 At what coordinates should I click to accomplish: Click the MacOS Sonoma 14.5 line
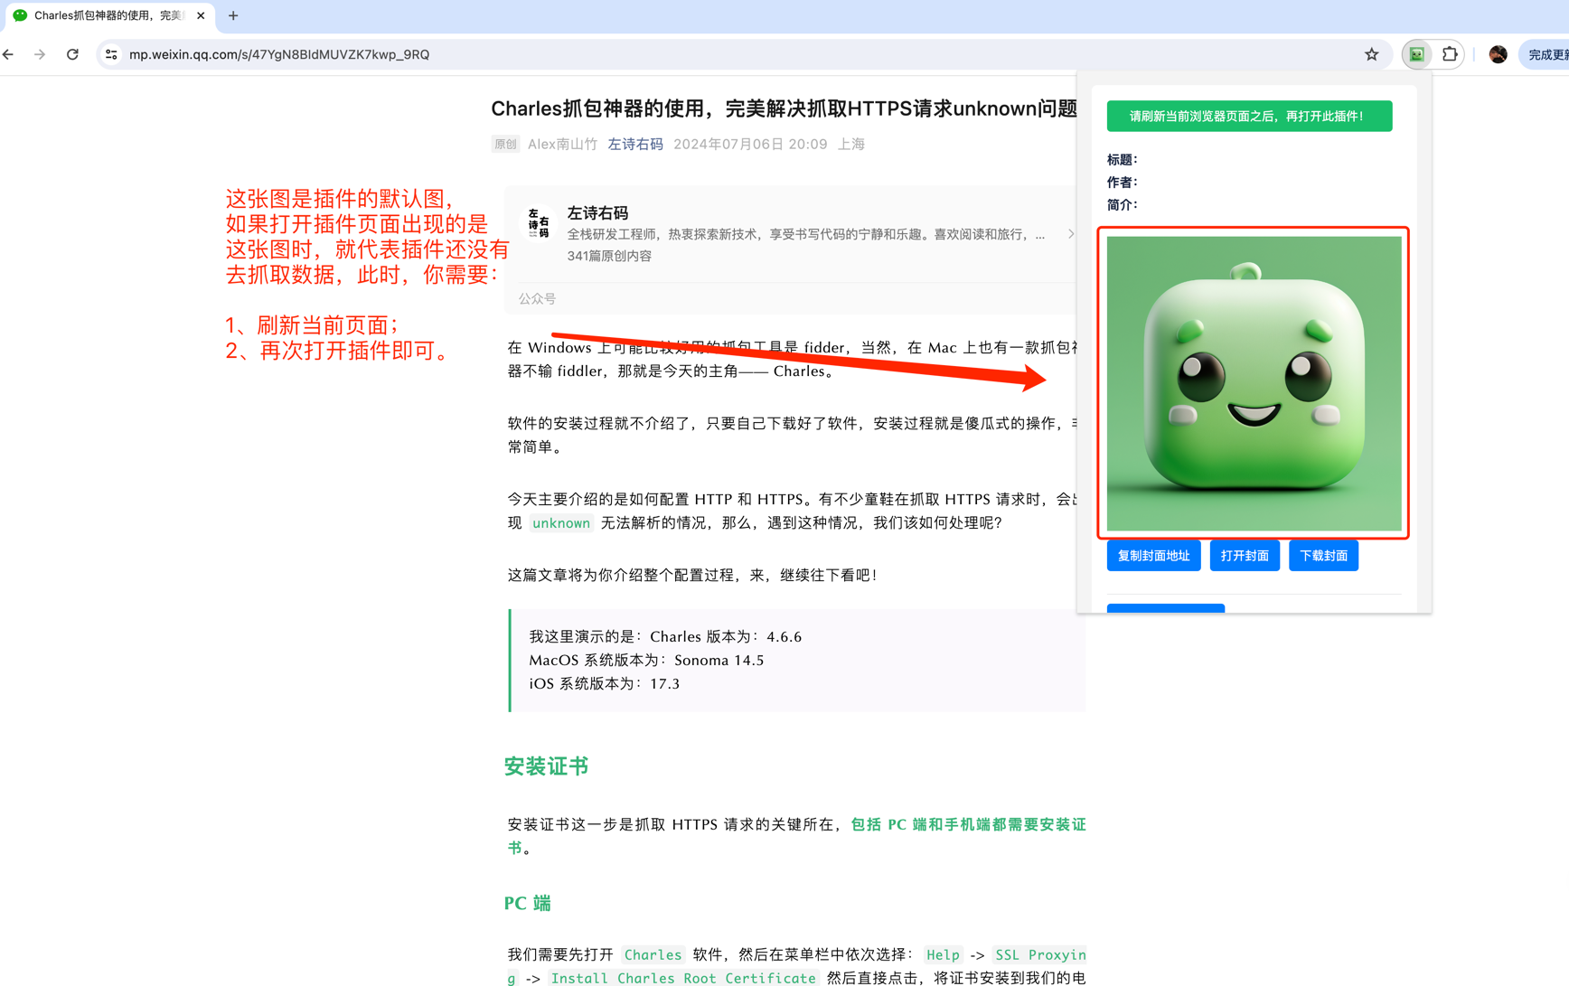pos(646,660)
